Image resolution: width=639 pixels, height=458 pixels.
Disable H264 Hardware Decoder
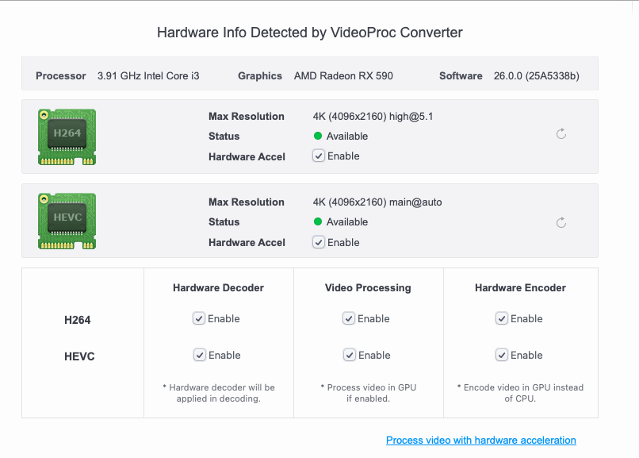(199, 318)
